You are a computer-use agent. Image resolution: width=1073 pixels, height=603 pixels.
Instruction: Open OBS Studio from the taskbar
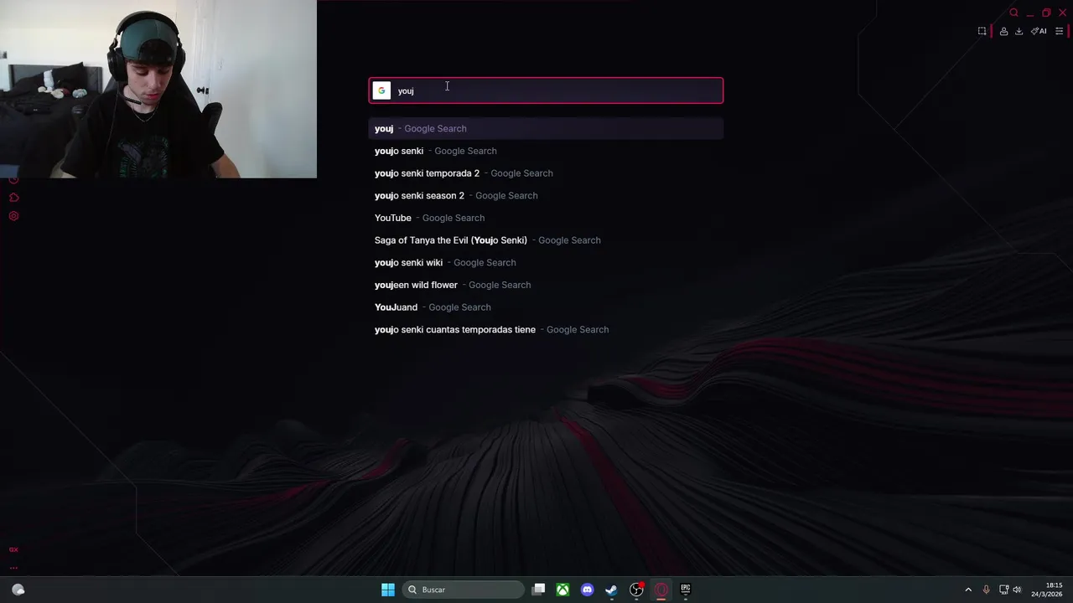[x=636, y=590]
